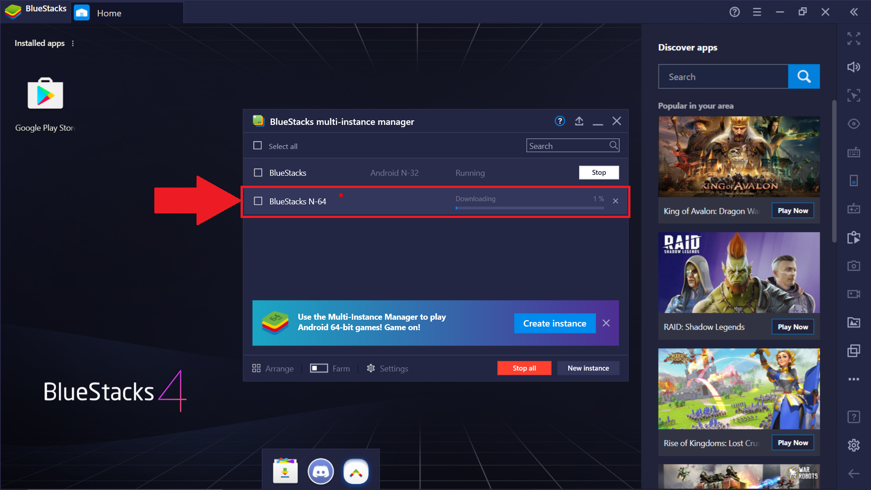This screenshot has height=490, width=871.
Task: Check the BlueStacks instance checkbox
Action: 258,173
